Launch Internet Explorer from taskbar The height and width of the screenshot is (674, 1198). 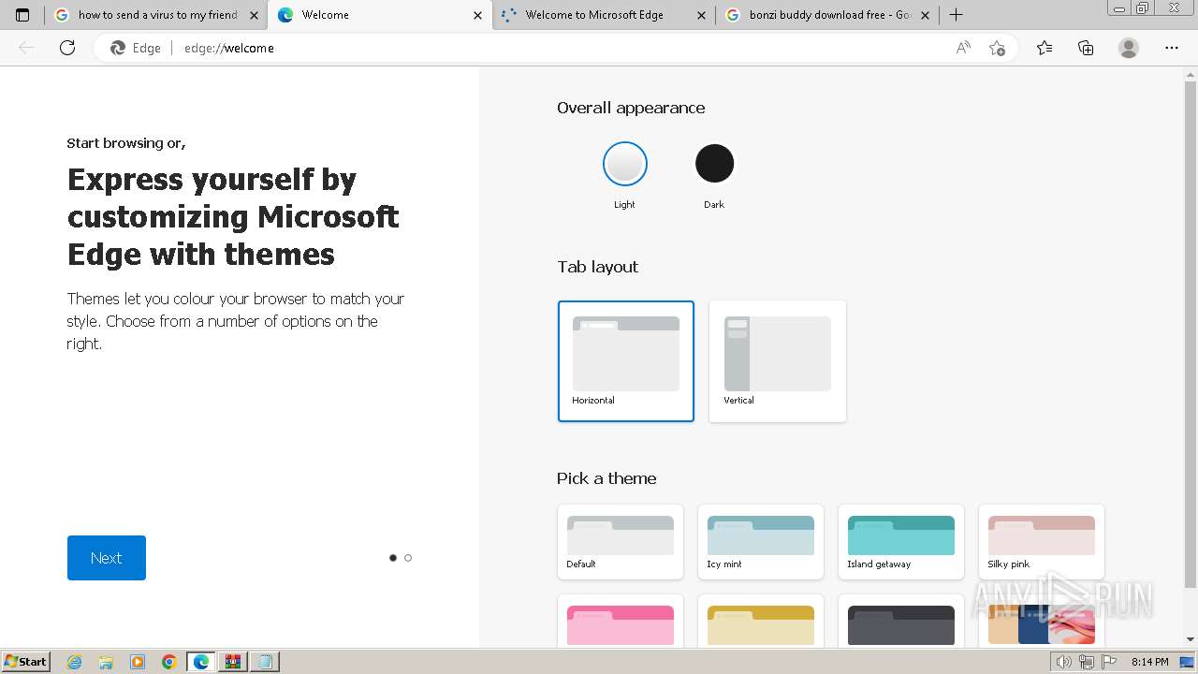pyautogui.click(x=75, y=662)
